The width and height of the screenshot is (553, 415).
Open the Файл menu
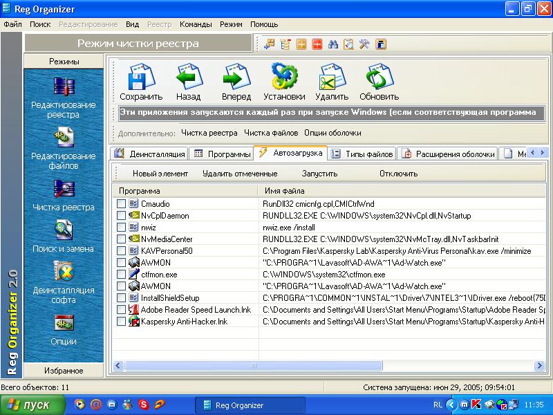[x=12, y=24]
